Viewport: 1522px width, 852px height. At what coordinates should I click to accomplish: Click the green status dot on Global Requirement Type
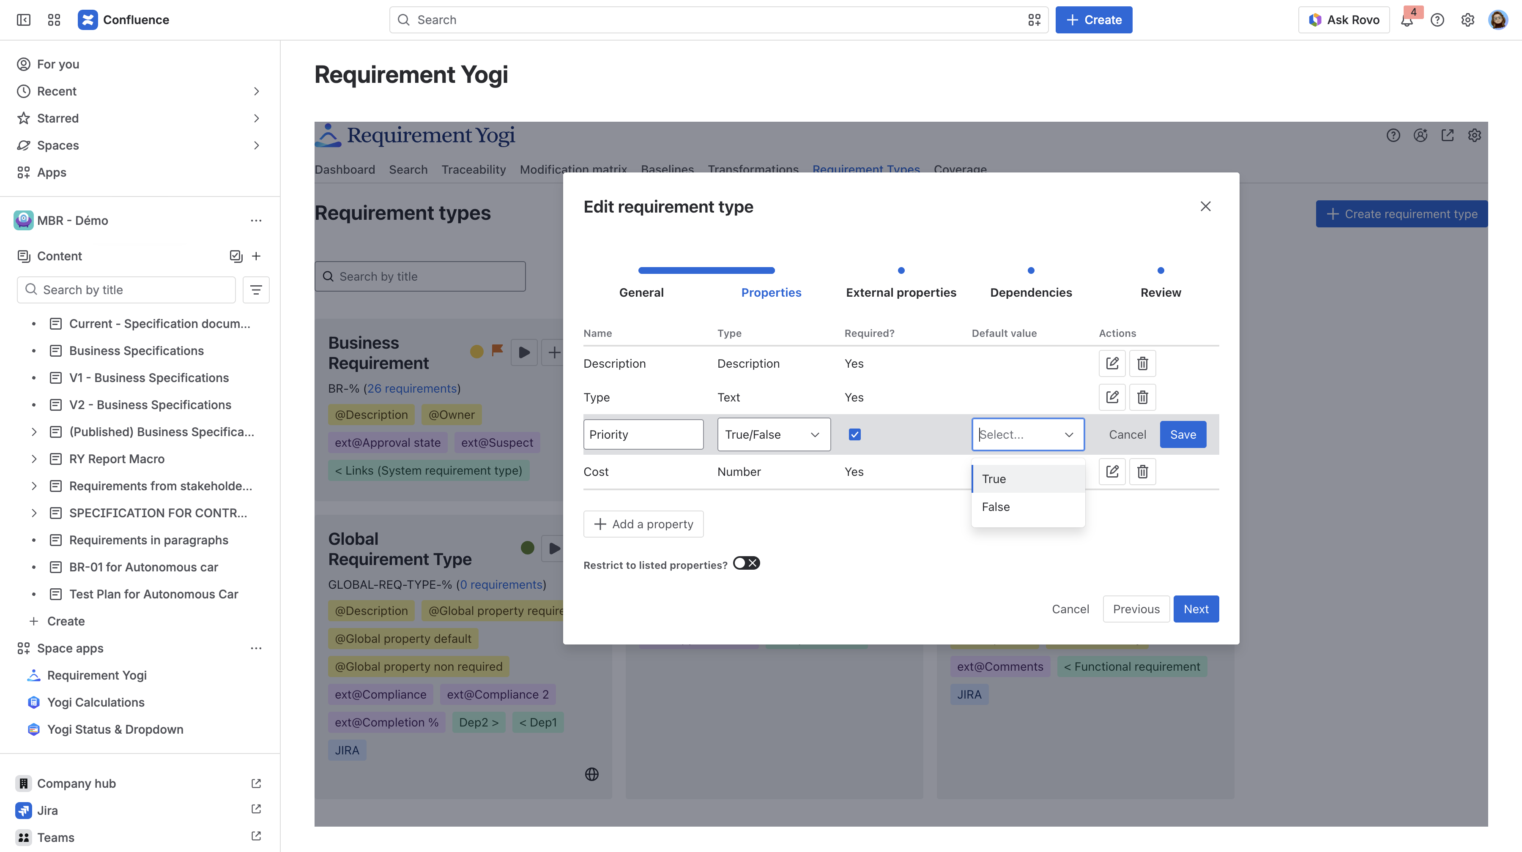pos(528,548)
